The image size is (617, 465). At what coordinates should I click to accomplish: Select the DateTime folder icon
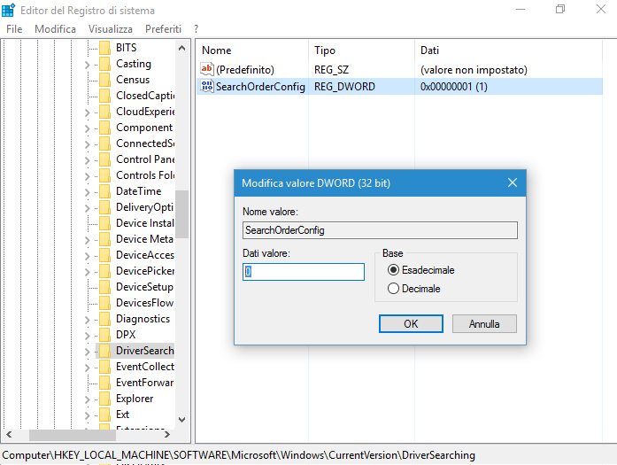click(x=104, y=191)
